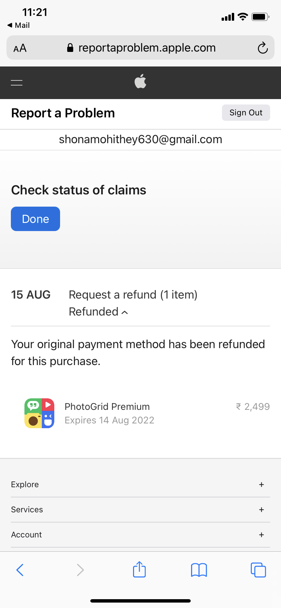281x608 pixels.
Task: Open the AA reader text options
Action: 20,48
